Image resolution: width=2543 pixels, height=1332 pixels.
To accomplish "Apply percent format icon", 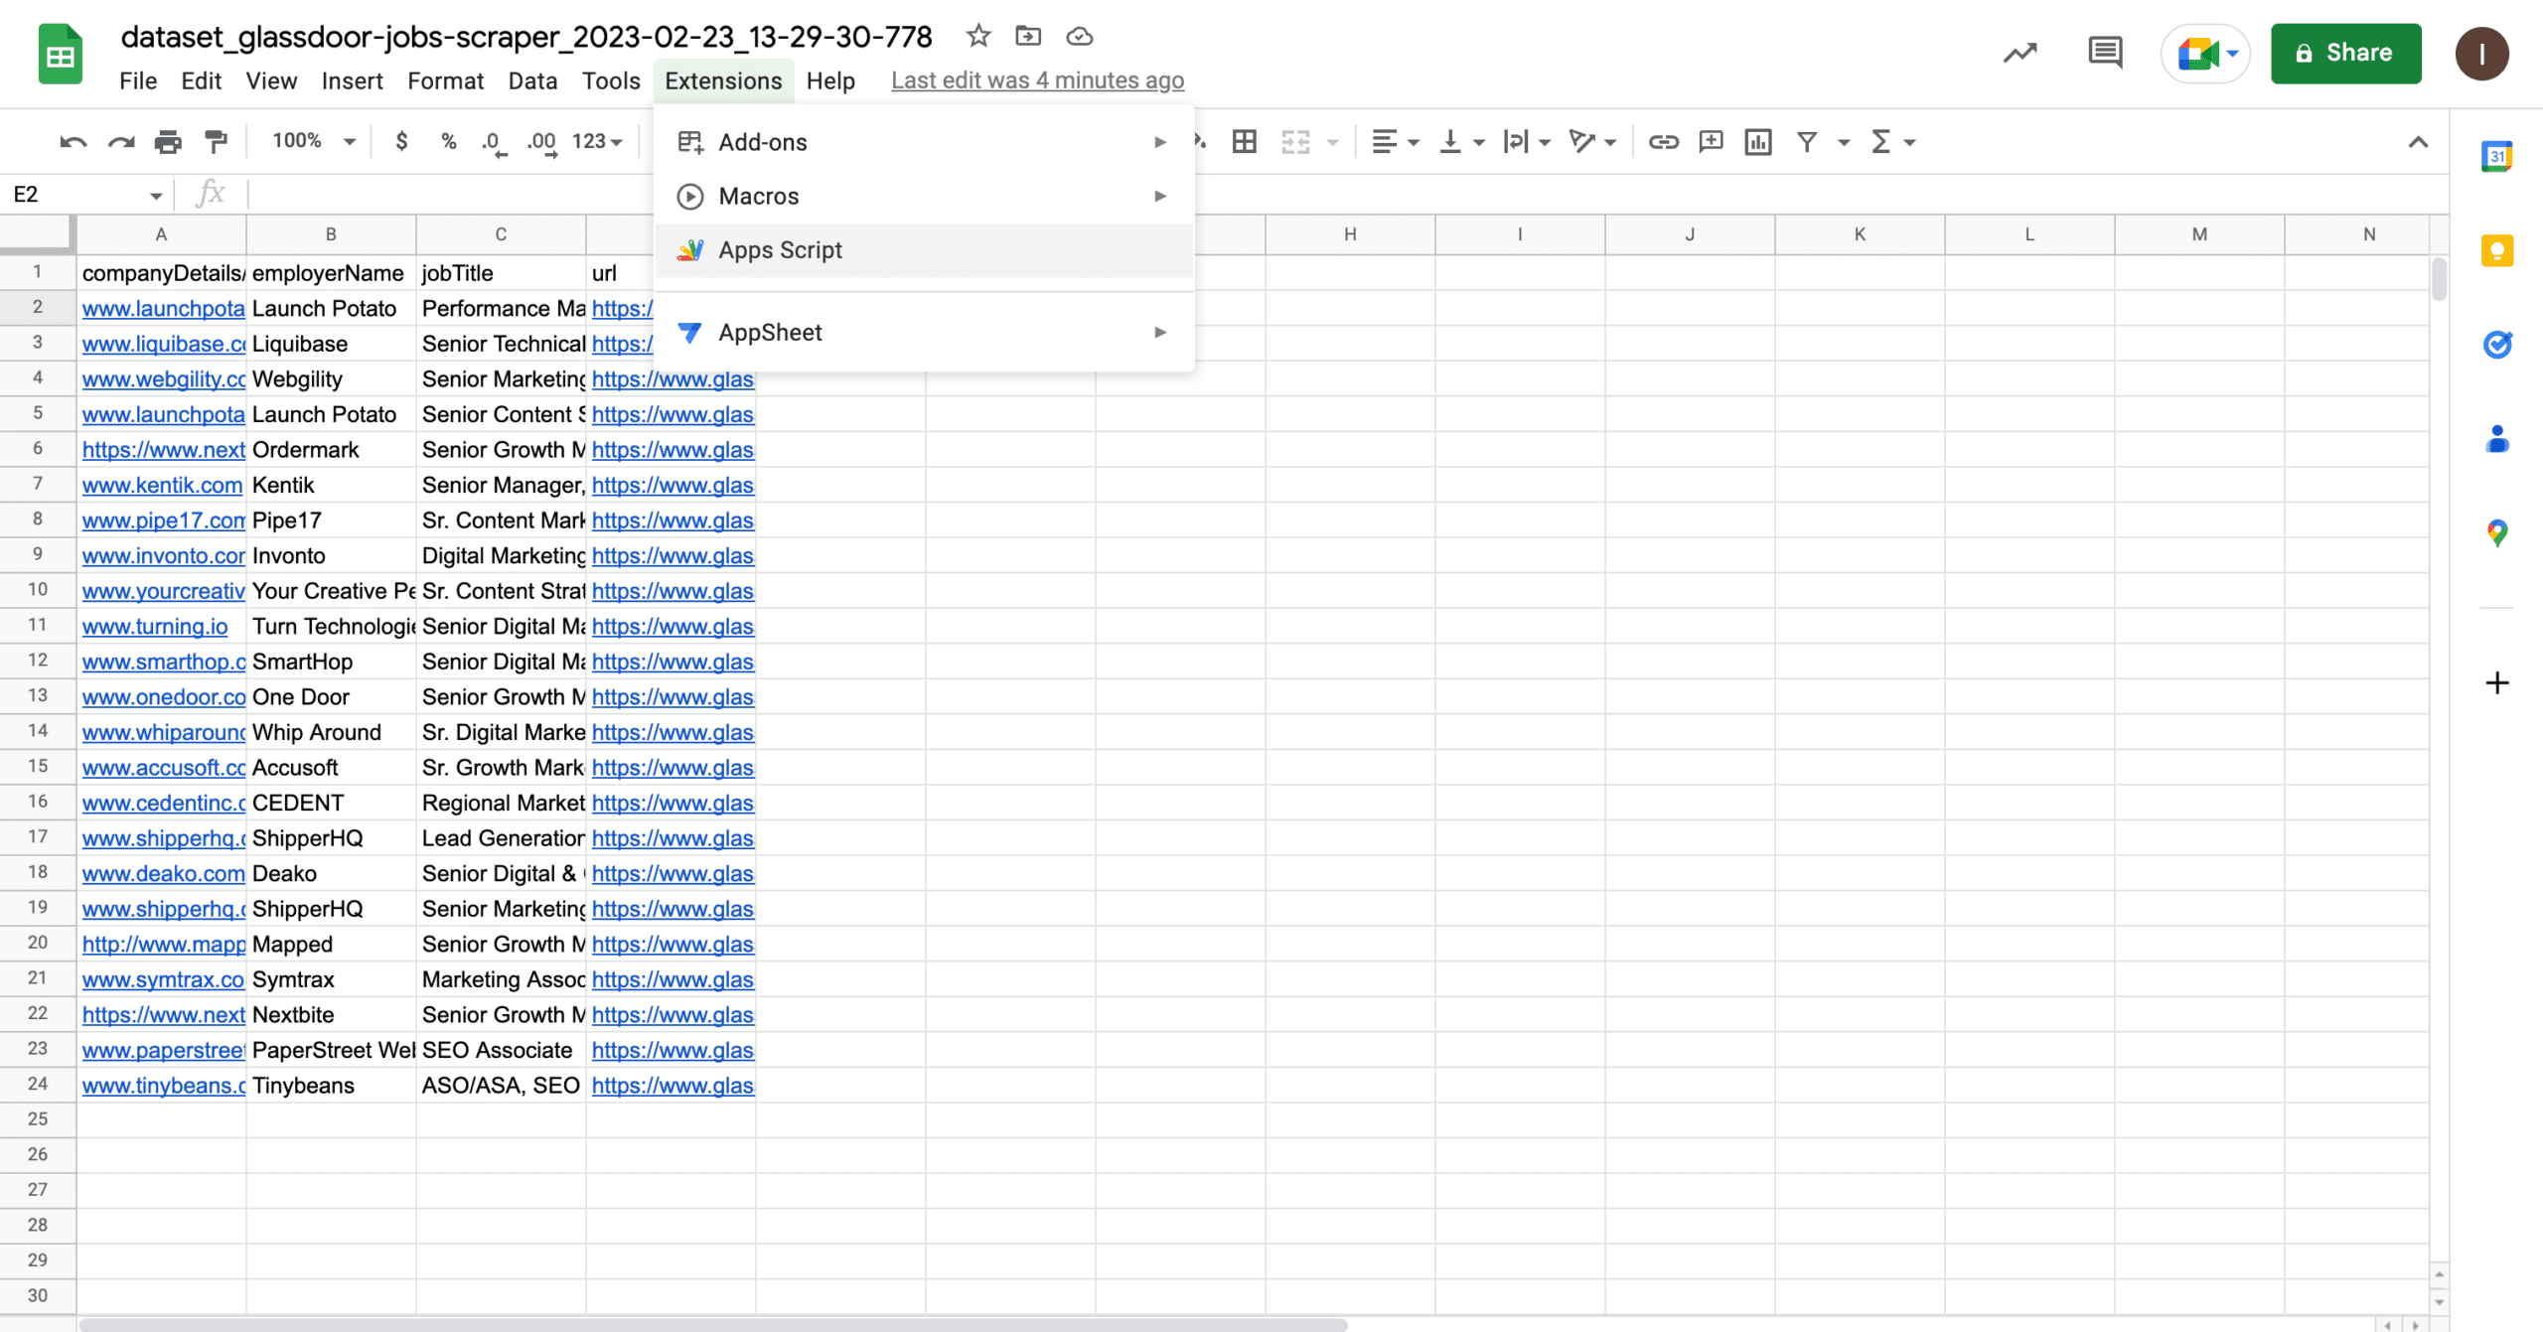I will tap(449, 142).
